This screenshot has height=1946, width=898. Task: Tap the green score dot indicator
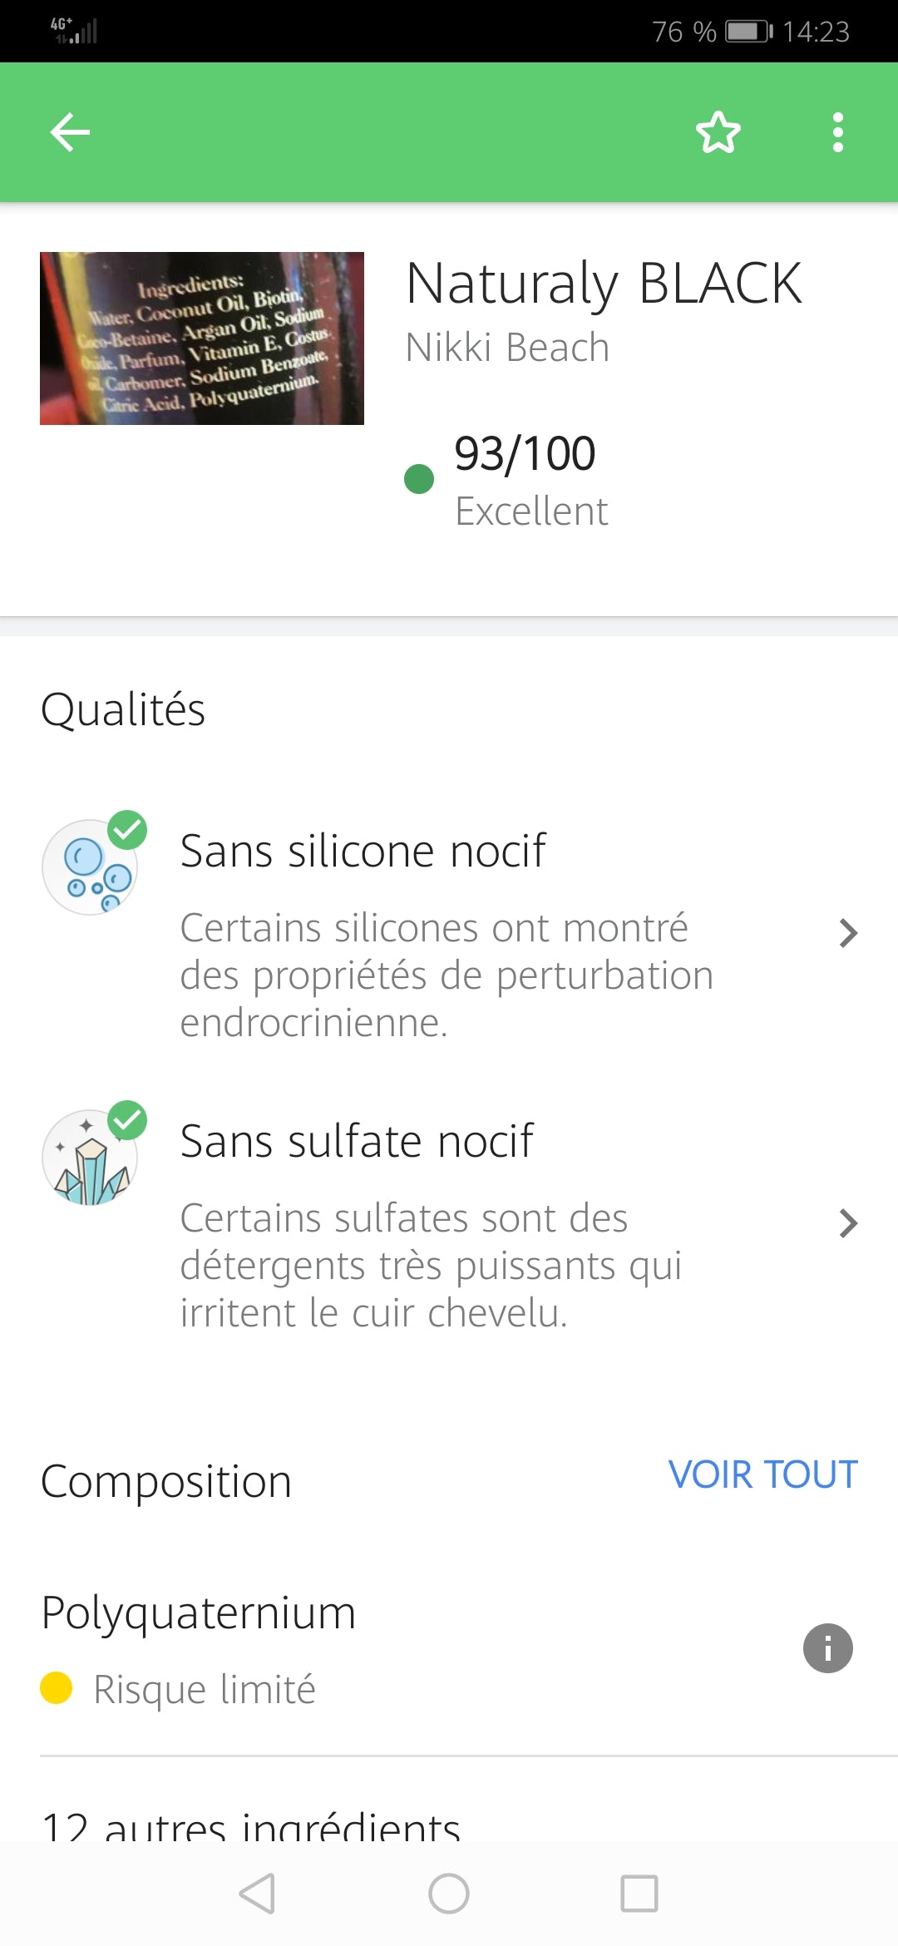(x=419, y=479)
